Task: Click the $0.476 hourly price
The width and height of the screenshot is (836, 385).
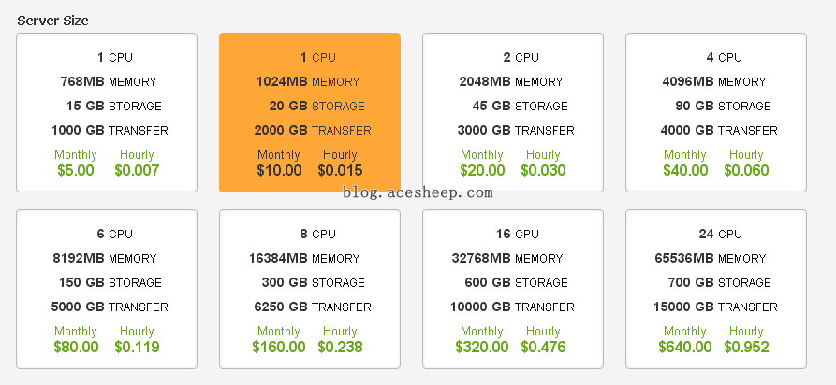Action: (543, 348)
